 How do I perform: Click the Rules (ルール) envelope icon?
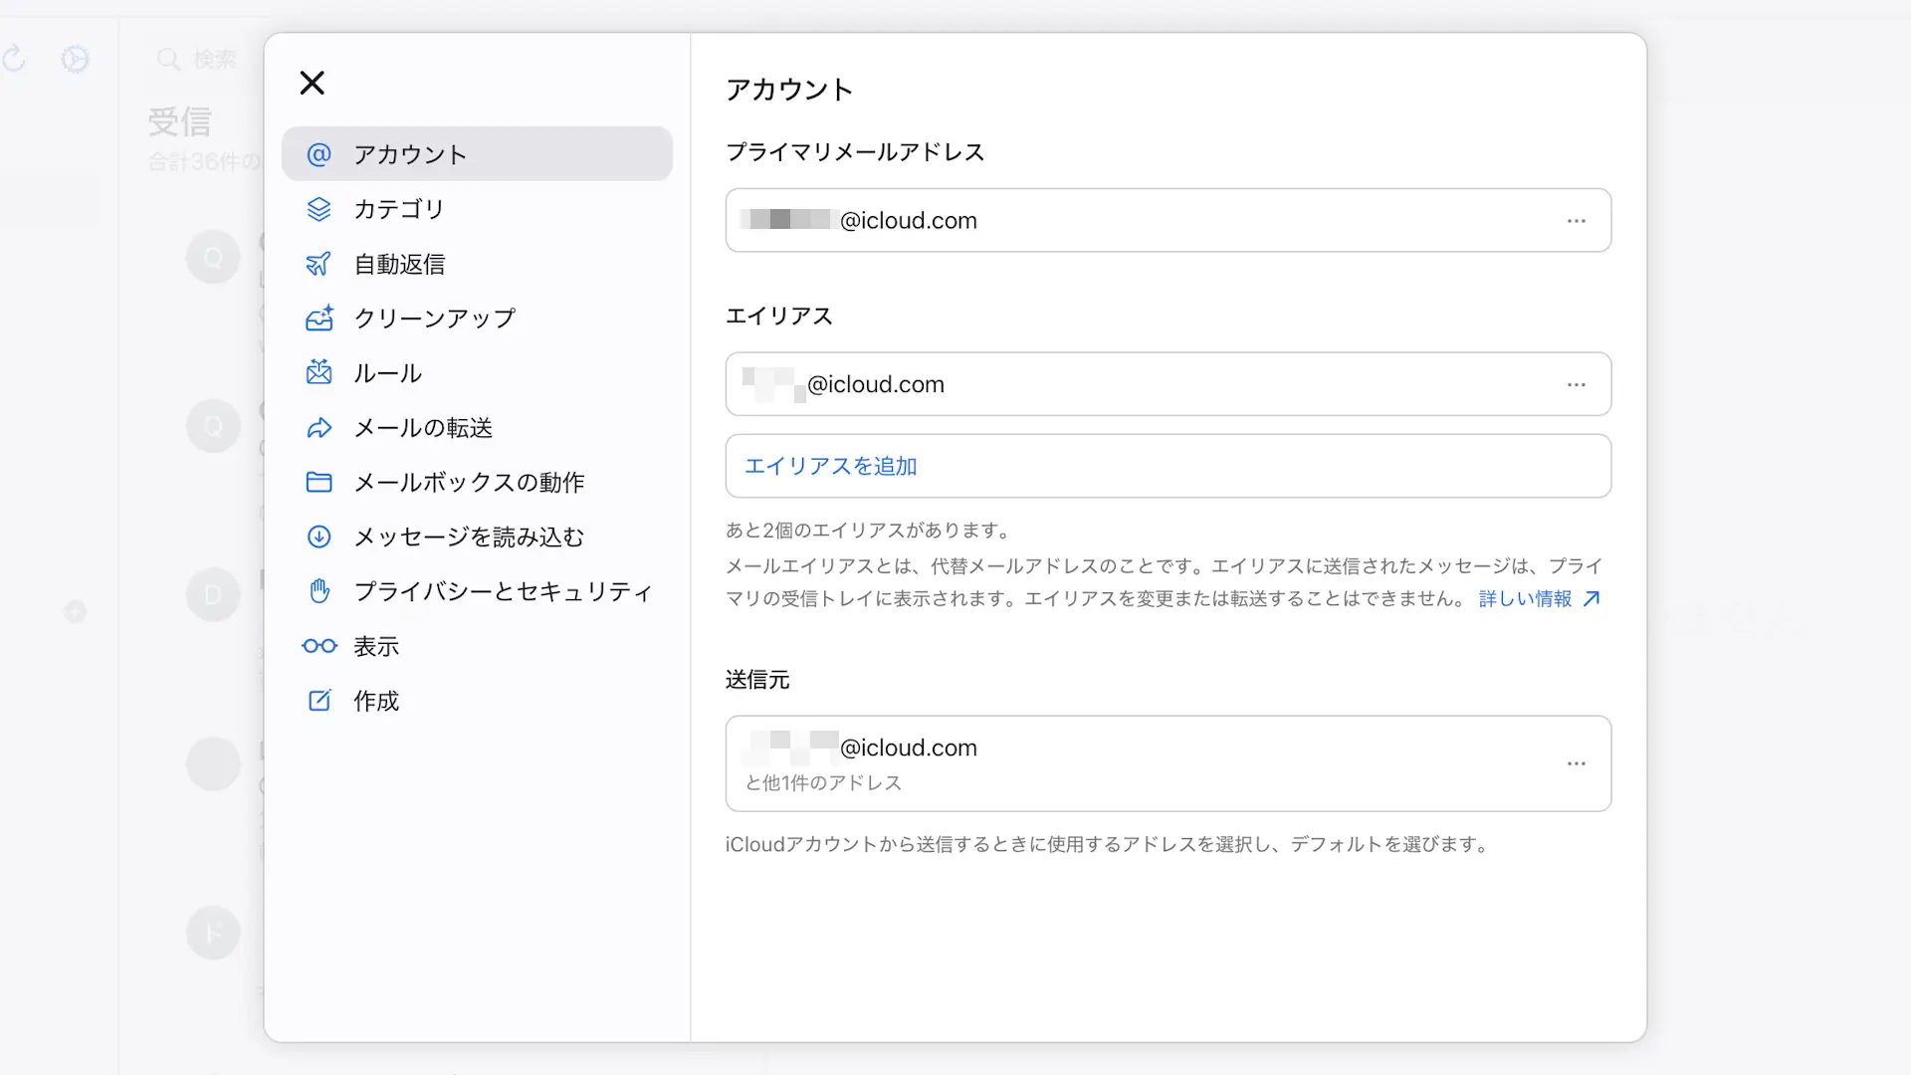pyautogui.click(x=318, y=373)
